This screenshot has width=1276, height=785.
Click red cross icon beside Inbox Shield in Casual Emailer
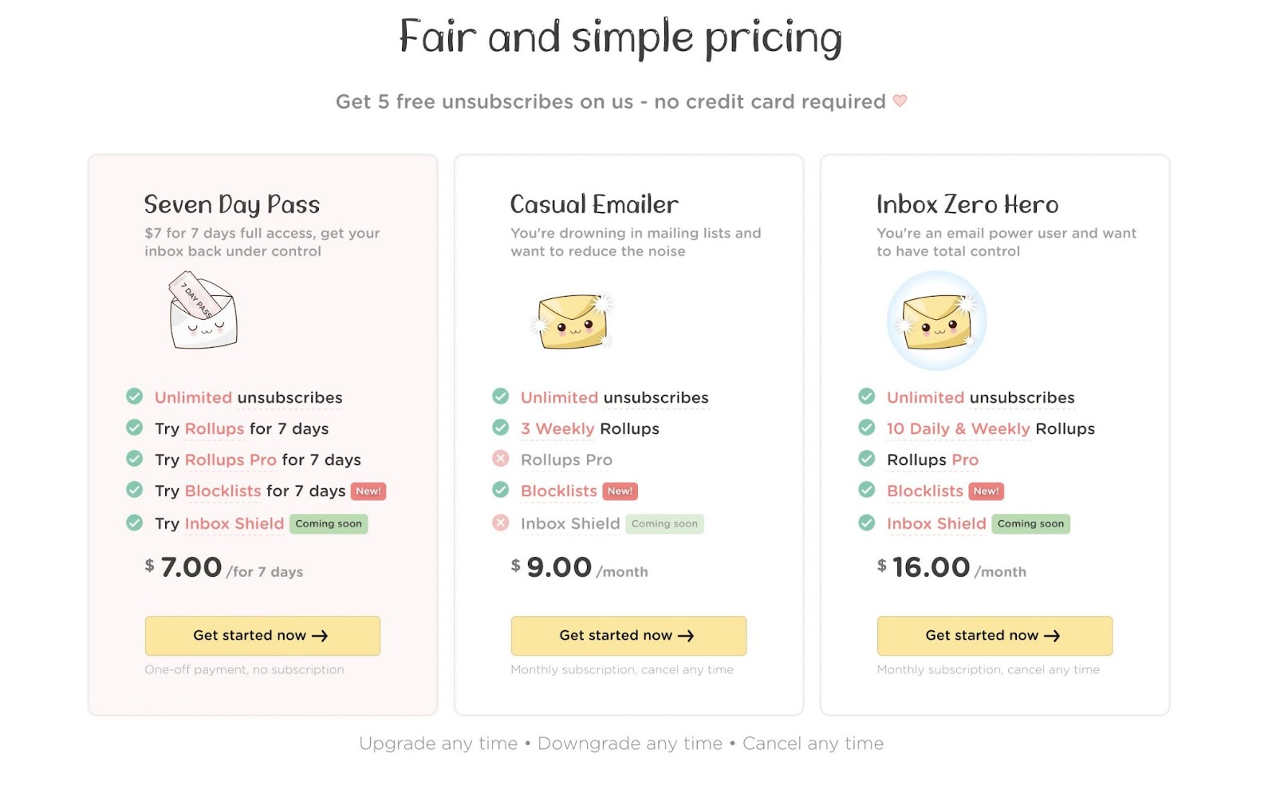coord(501,523)
